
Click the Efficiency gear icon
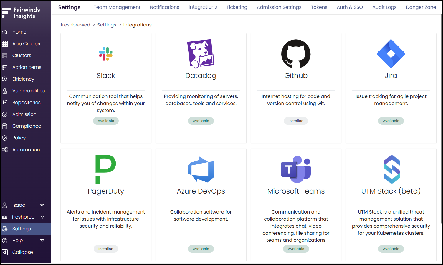pyautogui.click(x=5, y=79)
